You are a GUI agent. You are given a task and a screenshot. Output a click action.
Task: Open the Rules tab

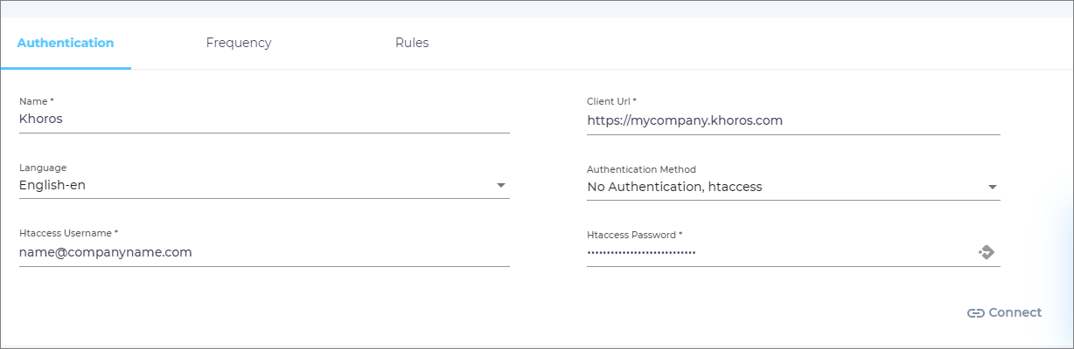(x=412, y=43)
